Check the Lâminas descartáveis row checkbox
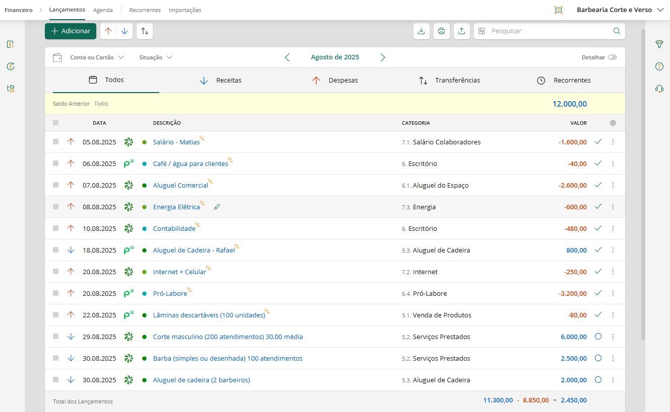 pos(55,315)
